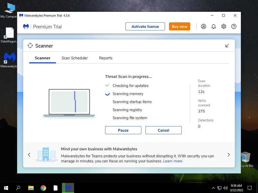Image resolution: width=258 pixels, height=193 pixels.
Task: Click the Malwarebytes logo beside Premium Trial
Action: (x=26, y=26)
